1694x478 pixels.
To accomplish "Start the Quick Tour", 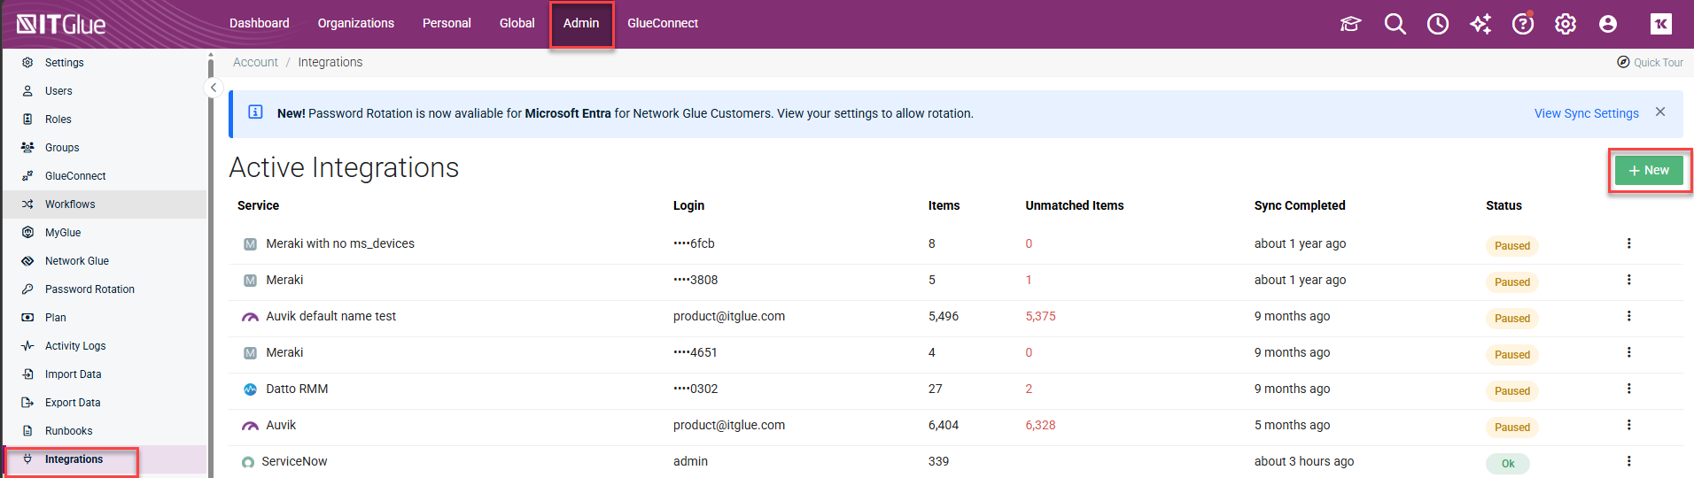I will coord(1650,62).
